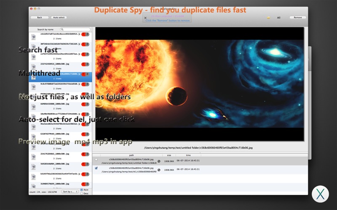Image resolution: width=337 pixels, height=210 pixels.
Task: Click file icon of 232F4245N91X_1000x500.jpg
Action: pyautogui.click(x=34, y=67)
